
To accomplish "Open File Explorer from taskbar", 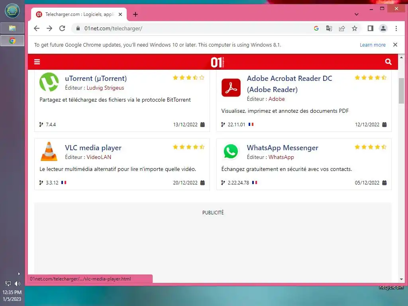I will [x=12, y=28].
